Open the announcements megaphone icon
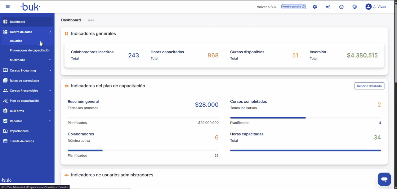The image size is (397, 189). tap(328, 7)
